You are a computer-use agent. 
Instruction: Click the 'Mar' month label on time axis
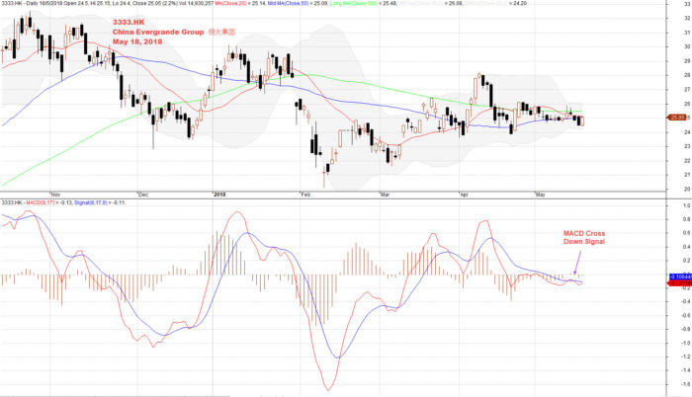coord(385,195)
